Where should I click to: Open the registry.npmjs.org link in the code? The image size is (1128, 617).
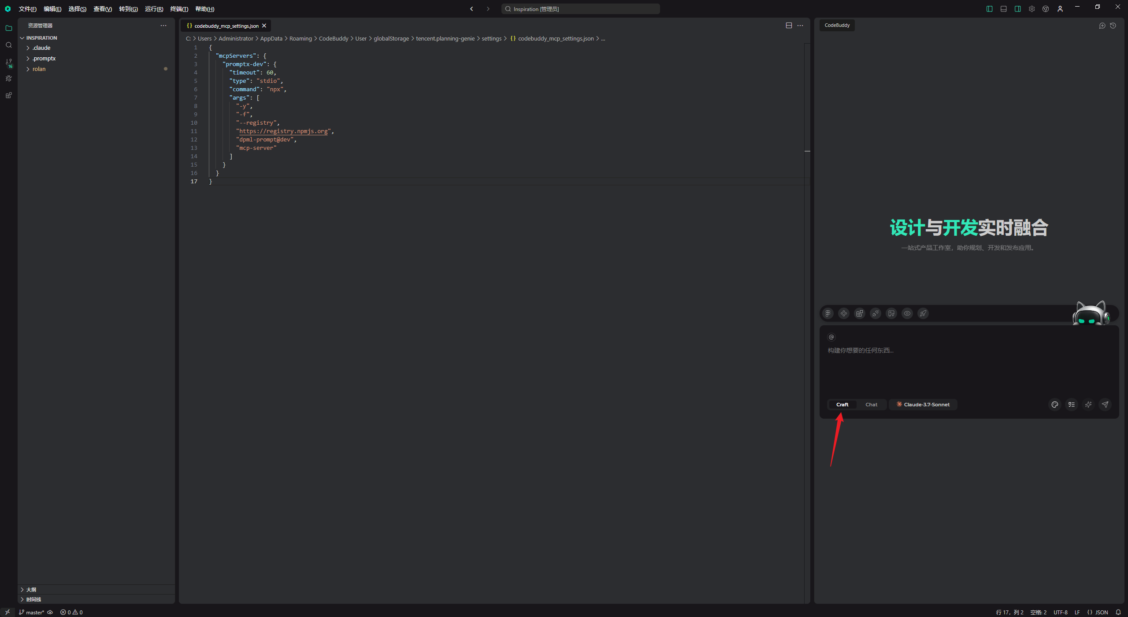tap(283, 131)
